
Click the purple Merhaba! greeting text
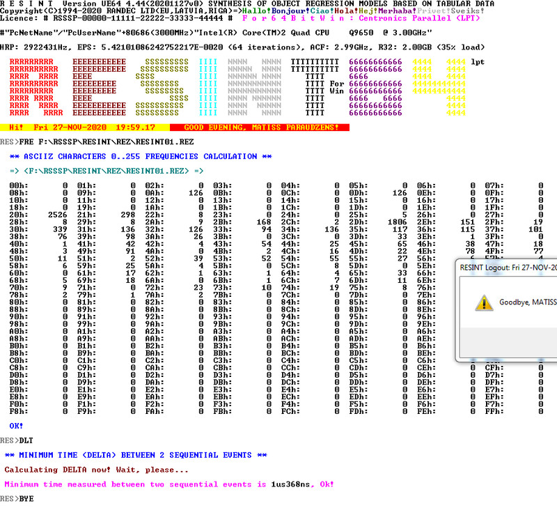(398, 11)
